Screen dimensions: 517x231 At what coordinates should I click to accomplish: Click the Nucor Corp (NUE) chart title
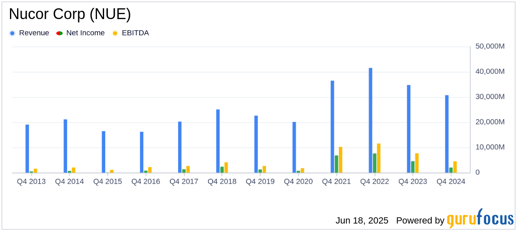click(x=70, y=14)
